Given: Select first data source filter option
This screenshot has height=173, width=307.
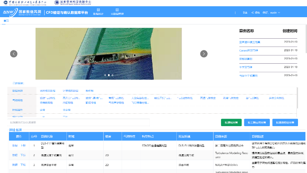Looking at the screenshot, I should pos(47,91).
